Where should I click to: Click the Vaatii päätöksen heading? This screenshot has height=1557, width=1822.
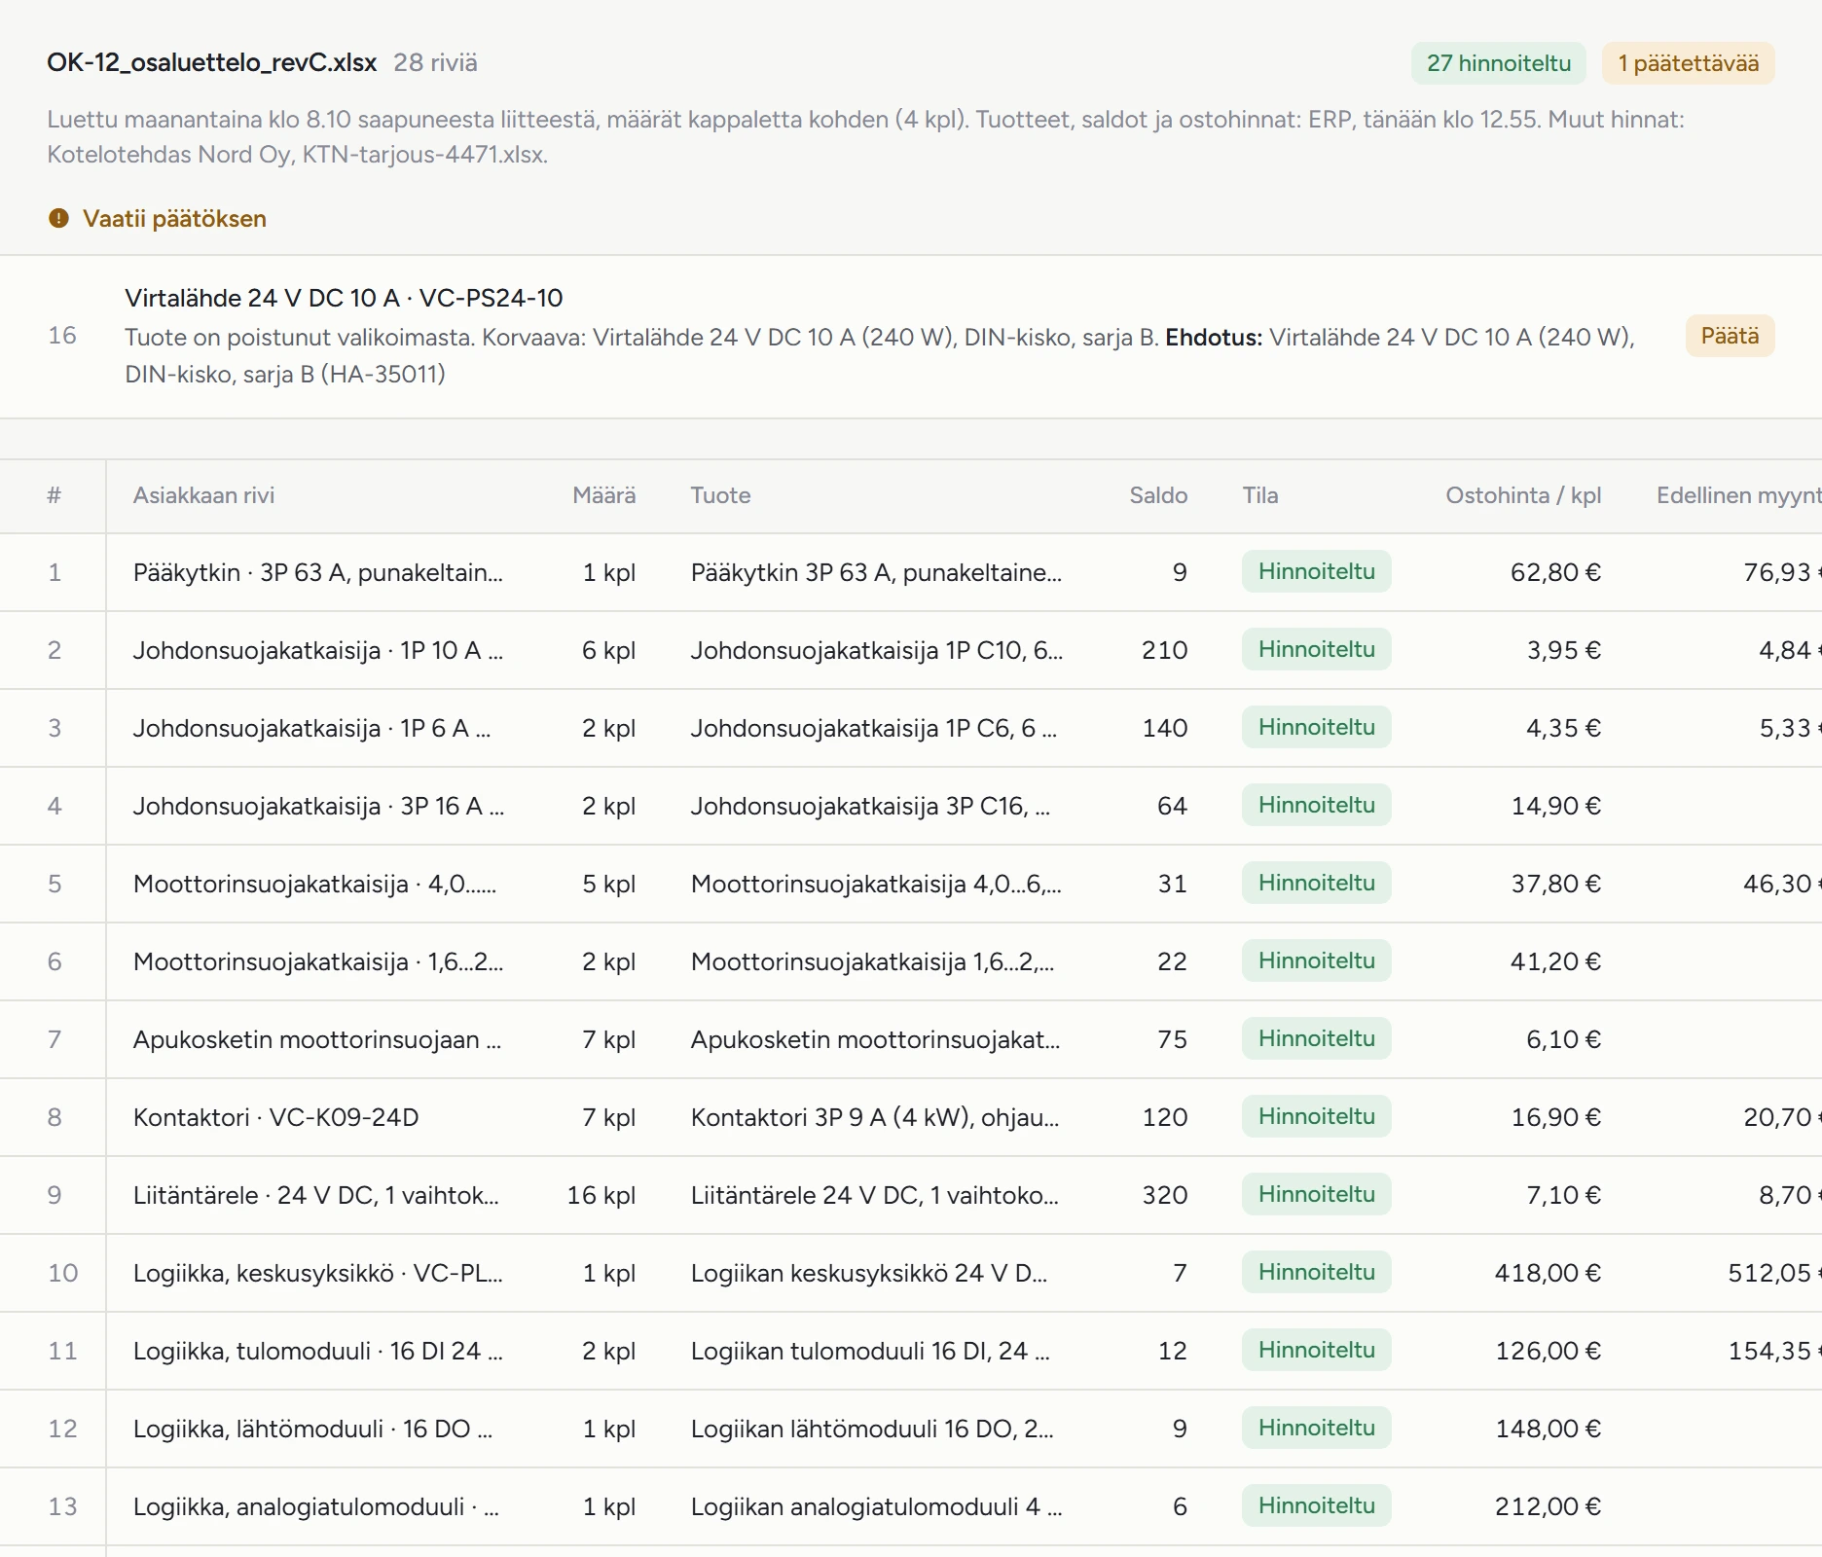174,218
